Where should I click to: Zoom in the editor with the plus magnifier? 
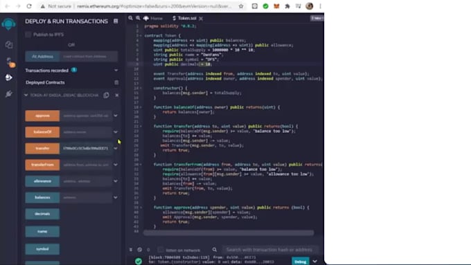[x=138, y=18]
